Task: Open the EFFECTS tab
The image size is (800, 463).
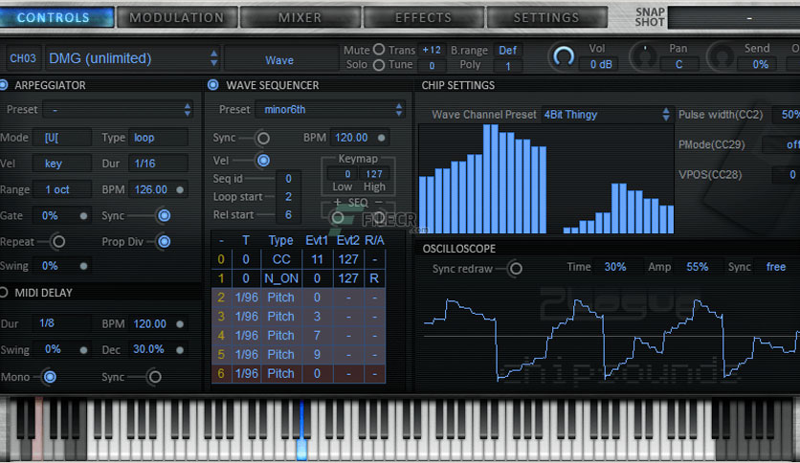Action: click(424, 17)
